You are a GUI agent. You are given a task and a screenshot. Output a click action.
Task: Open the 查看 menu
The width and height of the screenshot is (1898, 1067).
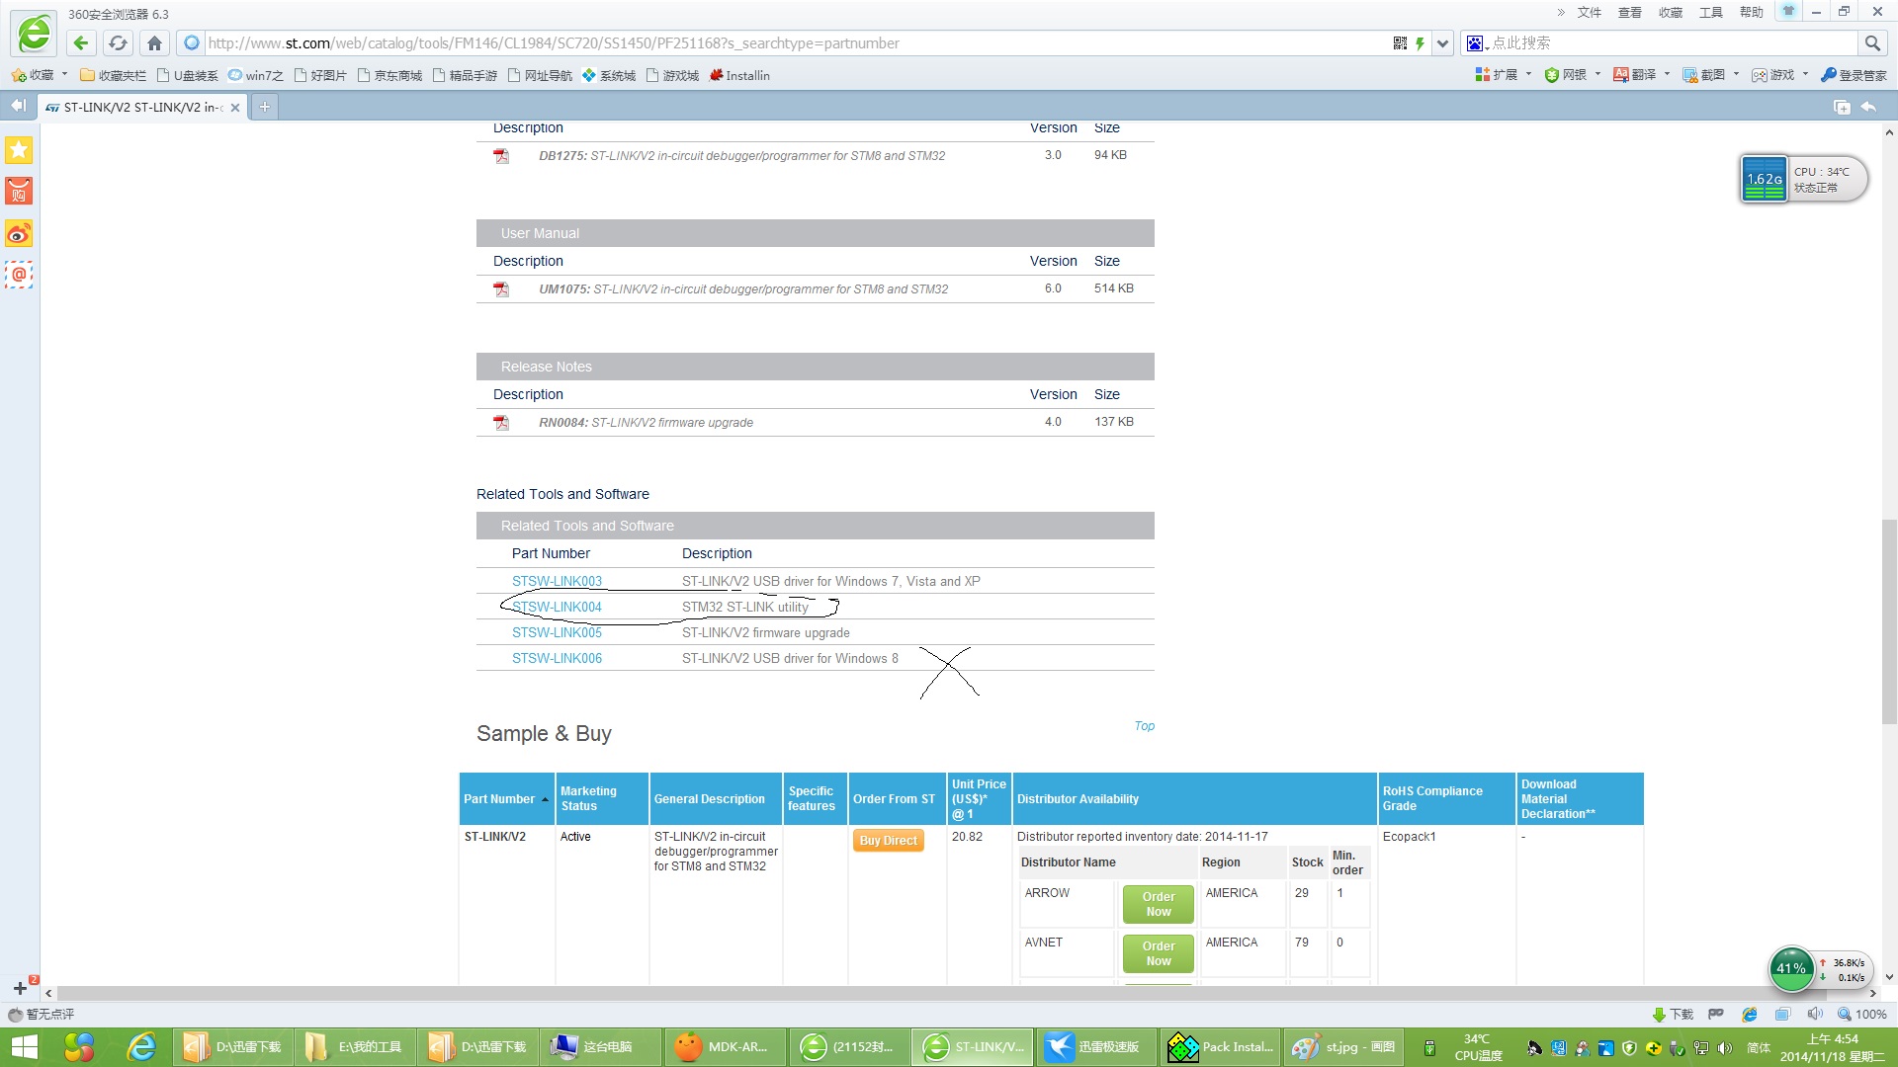pyautogui.click(x=1629, y=12)
